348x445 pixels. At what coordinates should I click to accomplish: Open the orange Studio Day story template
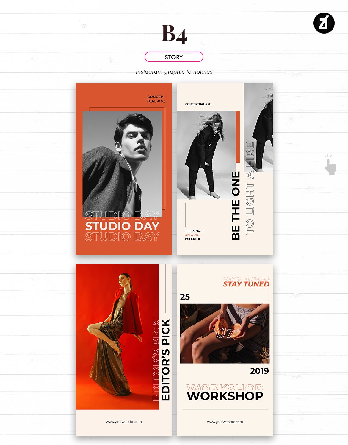click(124, 169)
